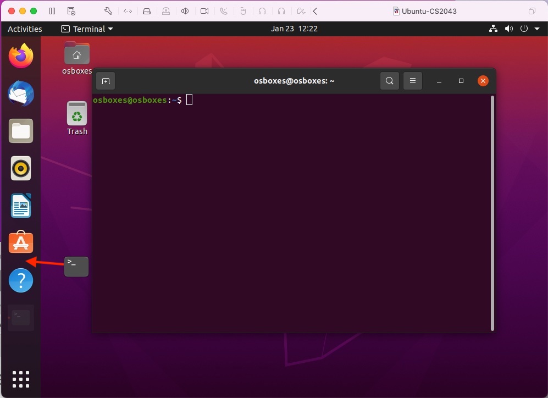Click the terminal search icon
This screenshot has height=398, width=548.
(390, 81)
